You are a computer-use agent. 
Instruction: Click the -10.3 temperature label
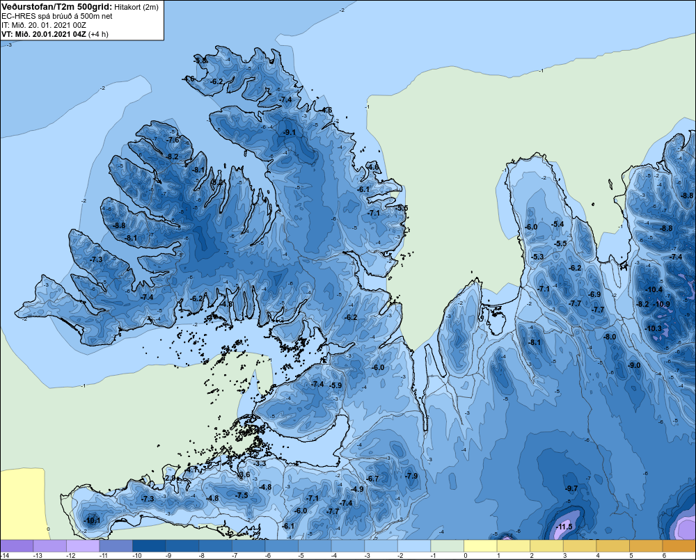[x=653, y=329]
